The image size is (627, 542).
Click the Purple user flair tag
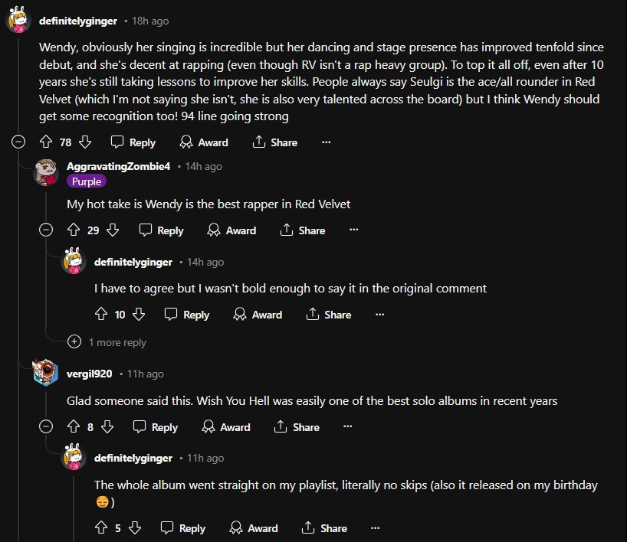86,181
